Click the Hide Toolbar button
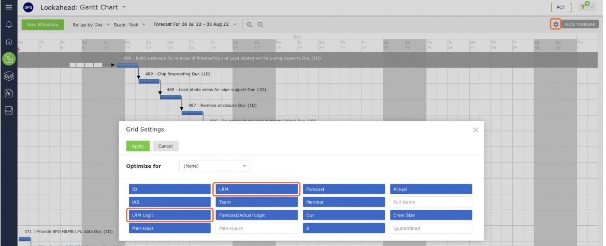 580,24
